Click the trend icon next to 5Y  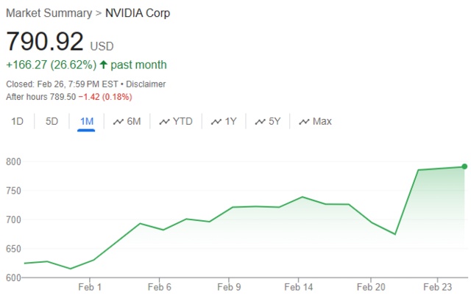(261, 121)
